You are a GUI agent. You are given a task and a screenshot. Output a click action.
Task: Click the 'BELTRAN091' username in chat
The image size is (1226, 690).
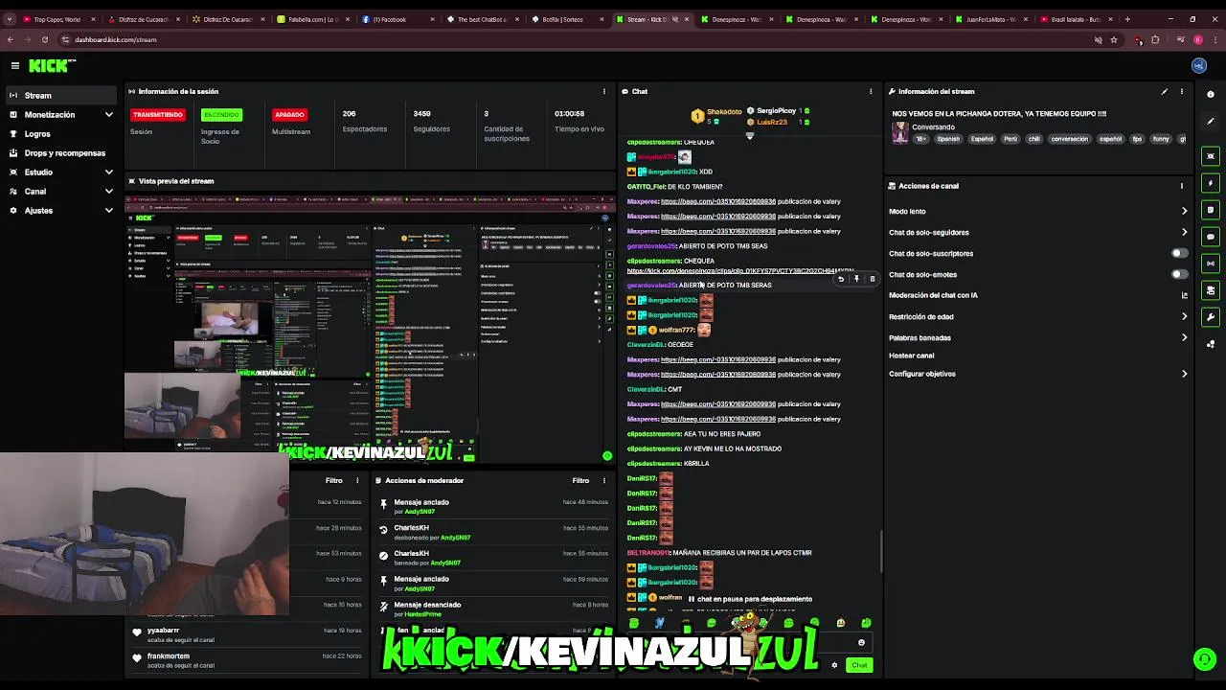pos(648,553)
